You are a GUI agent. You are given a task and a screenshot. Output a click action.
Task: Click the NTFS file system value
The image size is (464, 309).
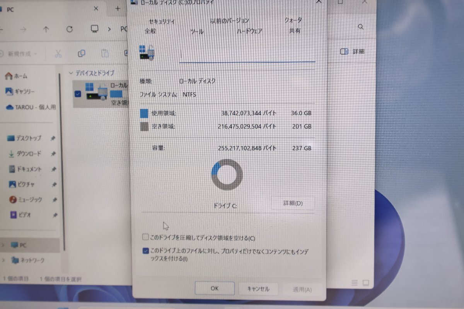tap(189, 94)
